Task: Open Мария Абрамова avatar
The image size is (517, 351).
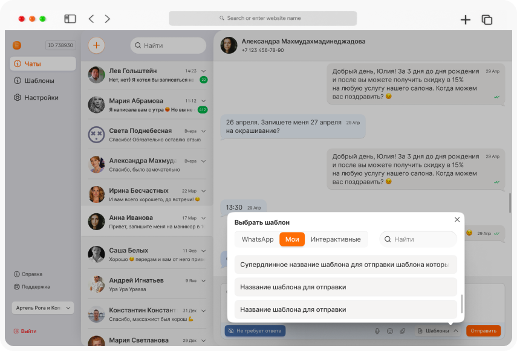Action: click(96, 105)
